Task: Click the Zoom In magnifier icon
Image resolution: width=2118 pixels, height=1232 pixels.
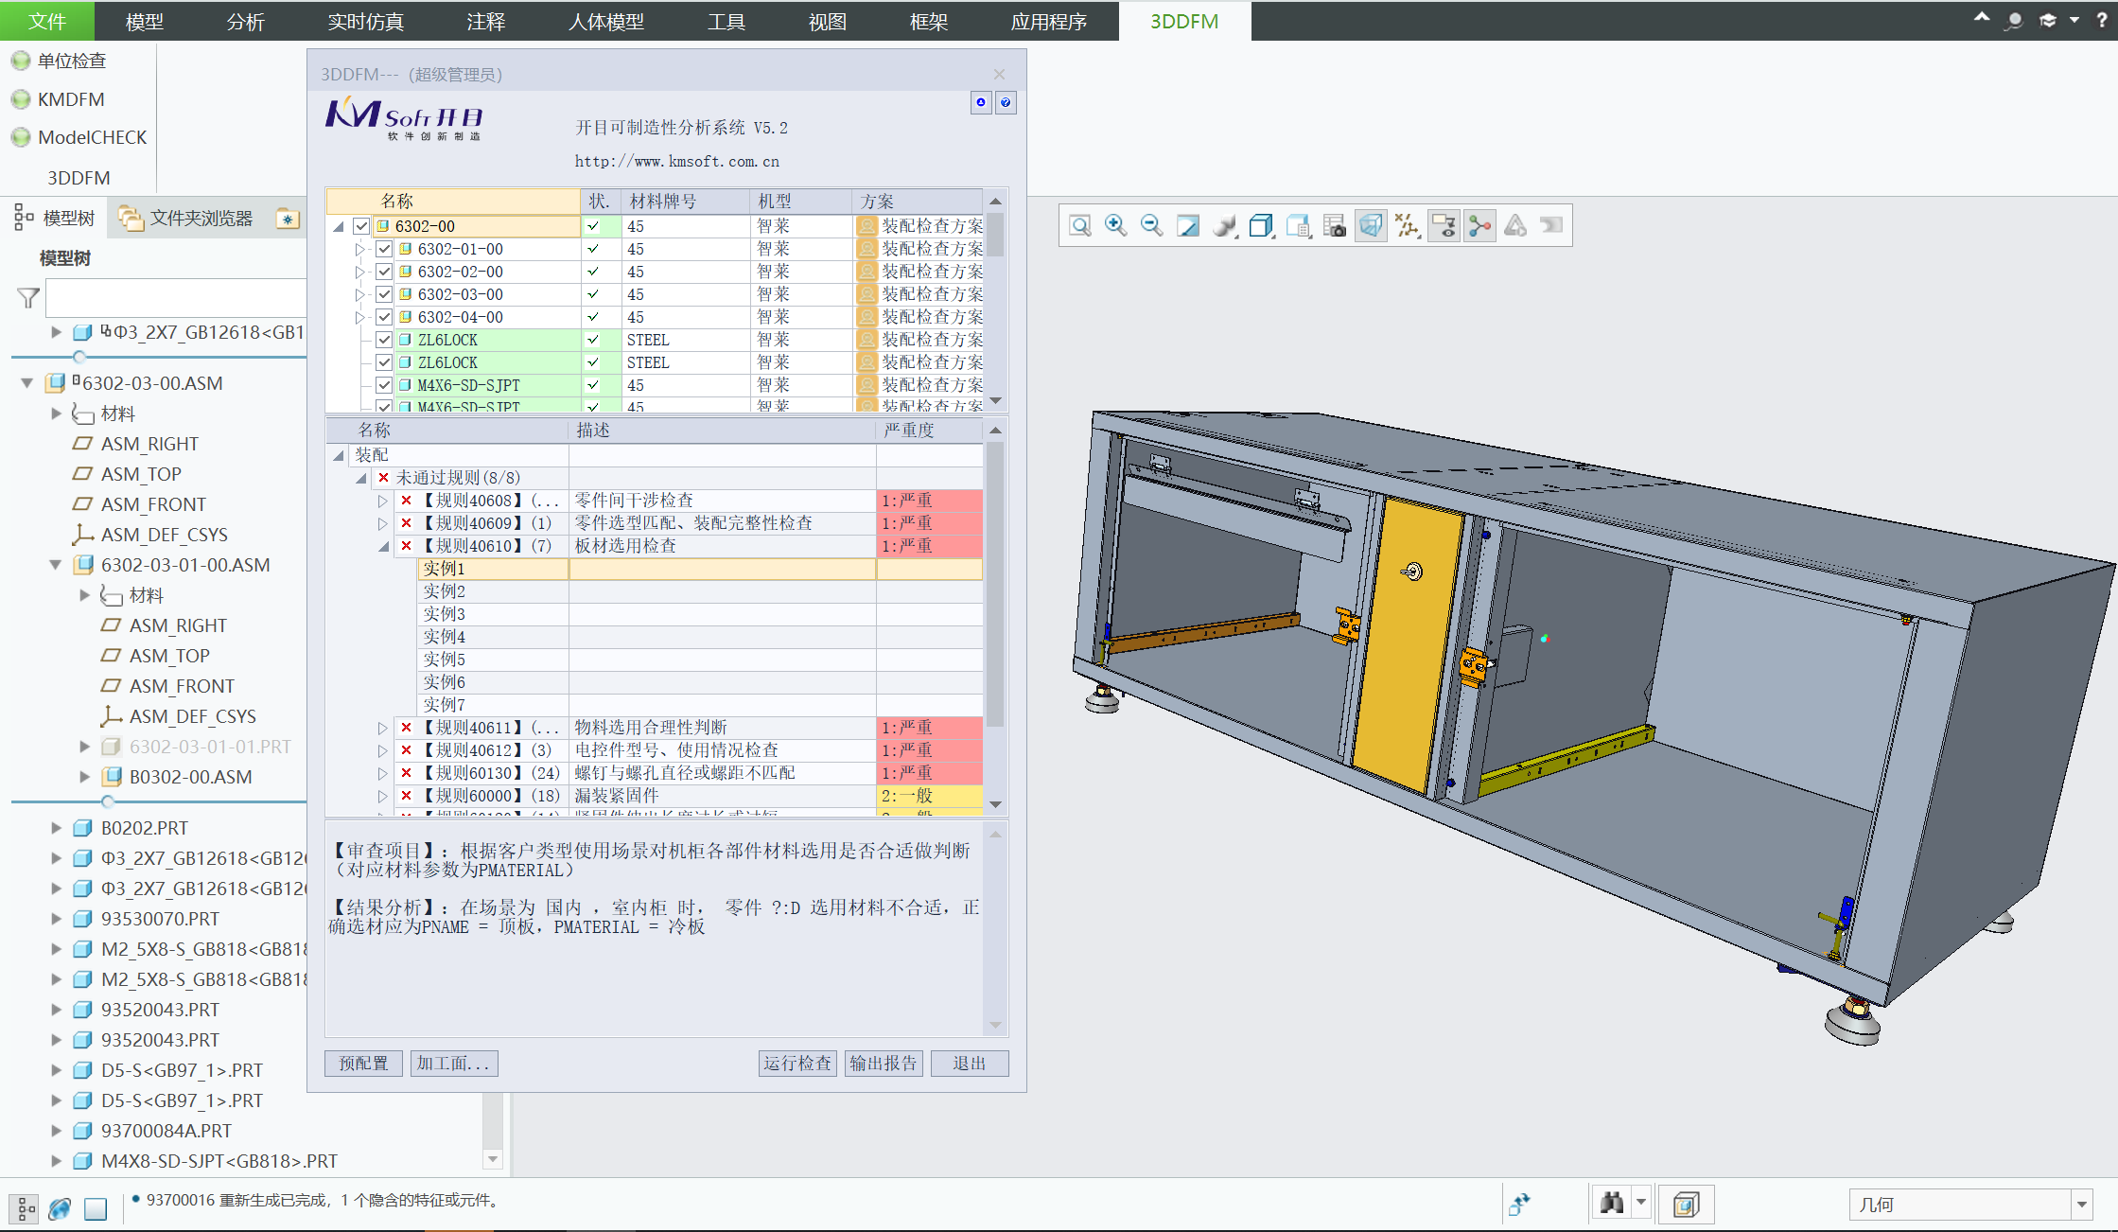Action: [1115, 225]
